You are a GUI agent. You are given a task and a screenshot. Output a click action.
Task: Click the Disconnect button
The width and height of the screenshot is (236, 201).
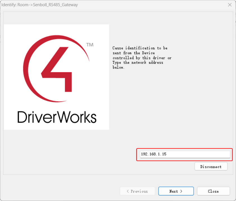(x=211, y=166)
